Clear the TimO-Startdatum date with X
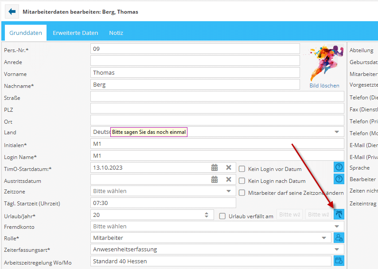378x269 pixels. coord(229,168)
